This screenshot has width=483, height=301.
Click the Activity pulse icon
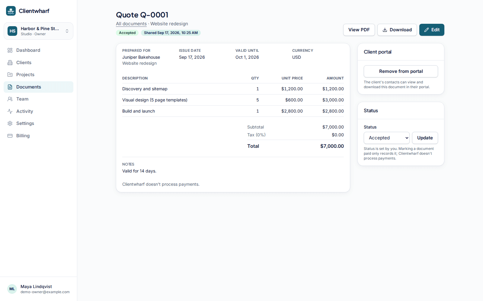coord(10,111)
